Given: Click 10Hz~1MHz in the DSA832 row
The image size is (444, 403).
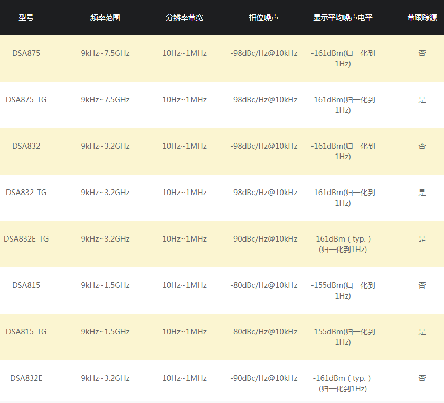Looking at the screenshot, I should tap(185, 146).
